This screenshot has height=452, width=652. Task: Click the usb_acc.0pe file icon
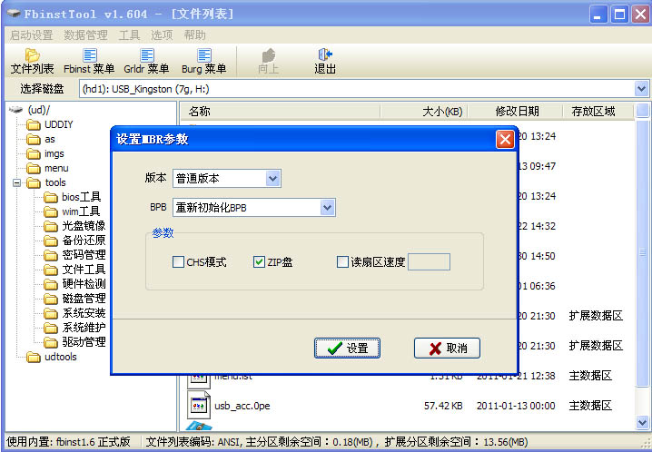[x=198, y=405]
